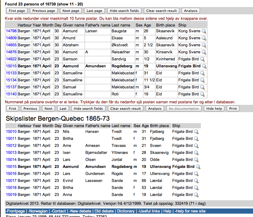The image size is (253, 217).
Task: Click the Hide help button
Action: [214, 108]
